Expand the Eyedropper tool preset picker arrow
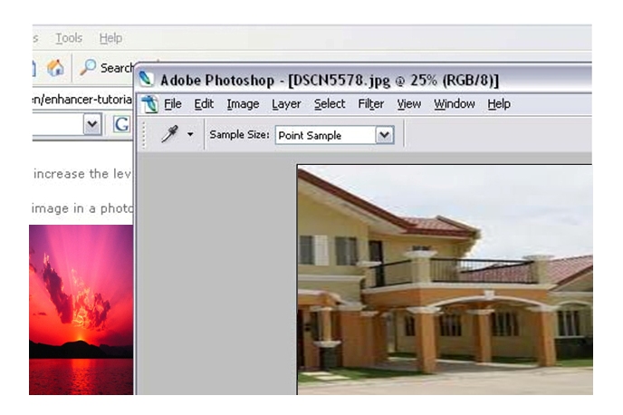The image size is (623, 415). coord(190,134)
